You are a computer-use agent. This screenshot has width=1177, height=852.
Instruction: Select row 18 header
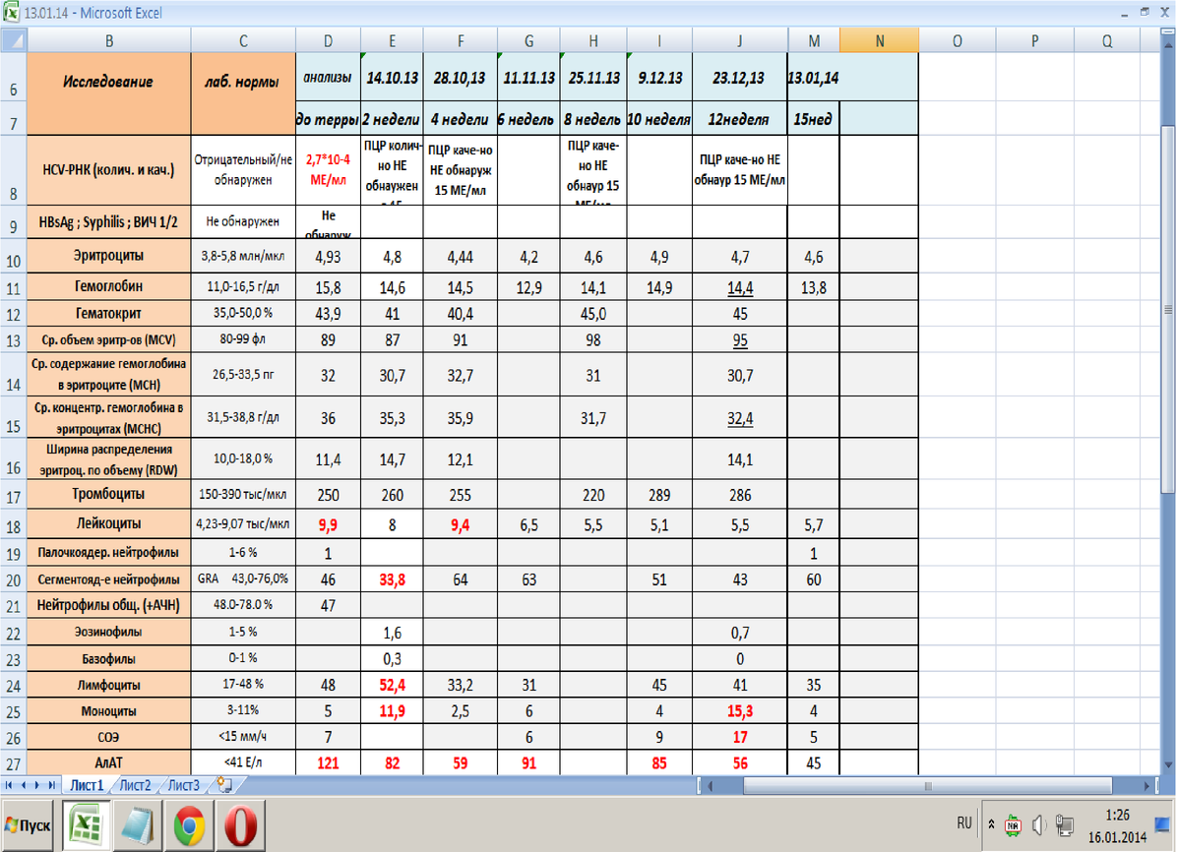coord(14,524)
